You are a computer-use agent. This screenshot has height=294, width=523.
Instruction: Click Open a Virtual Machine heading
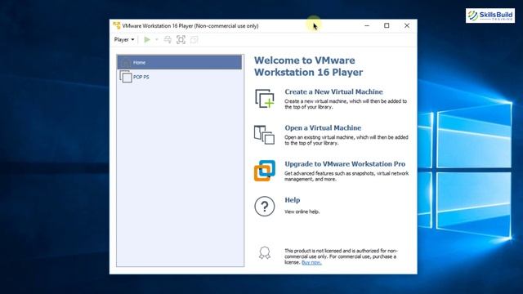(323, 127)
